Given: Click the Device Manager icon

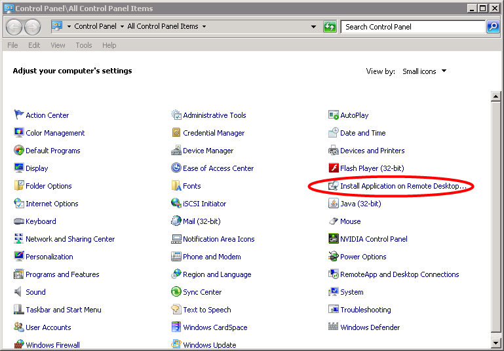Looking at the screenshot, I should click(x=176, y=150).
